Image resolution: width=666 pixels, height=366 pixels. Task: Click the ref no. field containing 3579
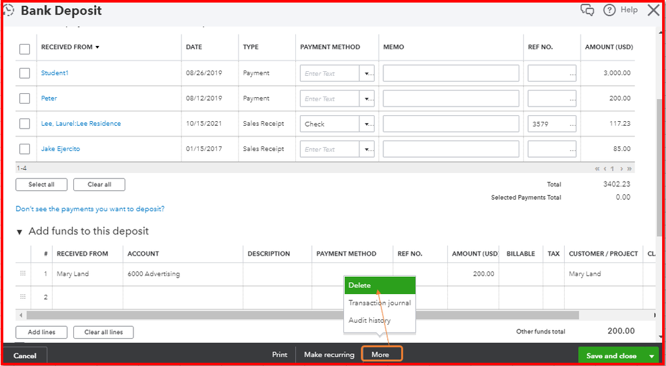[552, 124]
